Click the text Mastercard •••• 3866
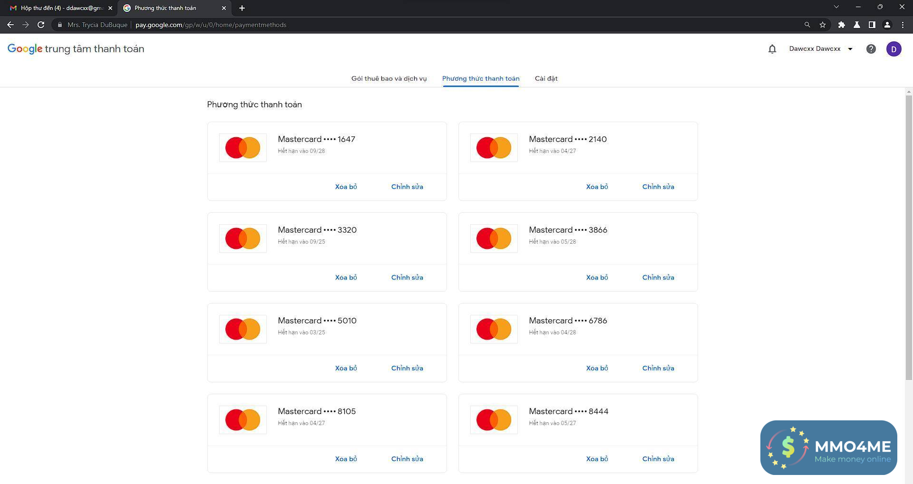913x484 pixels. (568, 230)
